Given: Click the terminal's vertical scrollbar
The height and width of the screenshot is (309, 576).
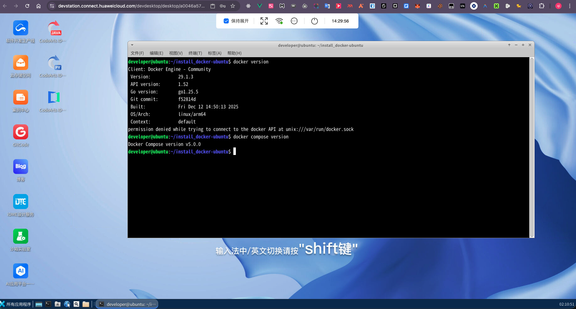Looking at the screenshot, I should [532, 147].
